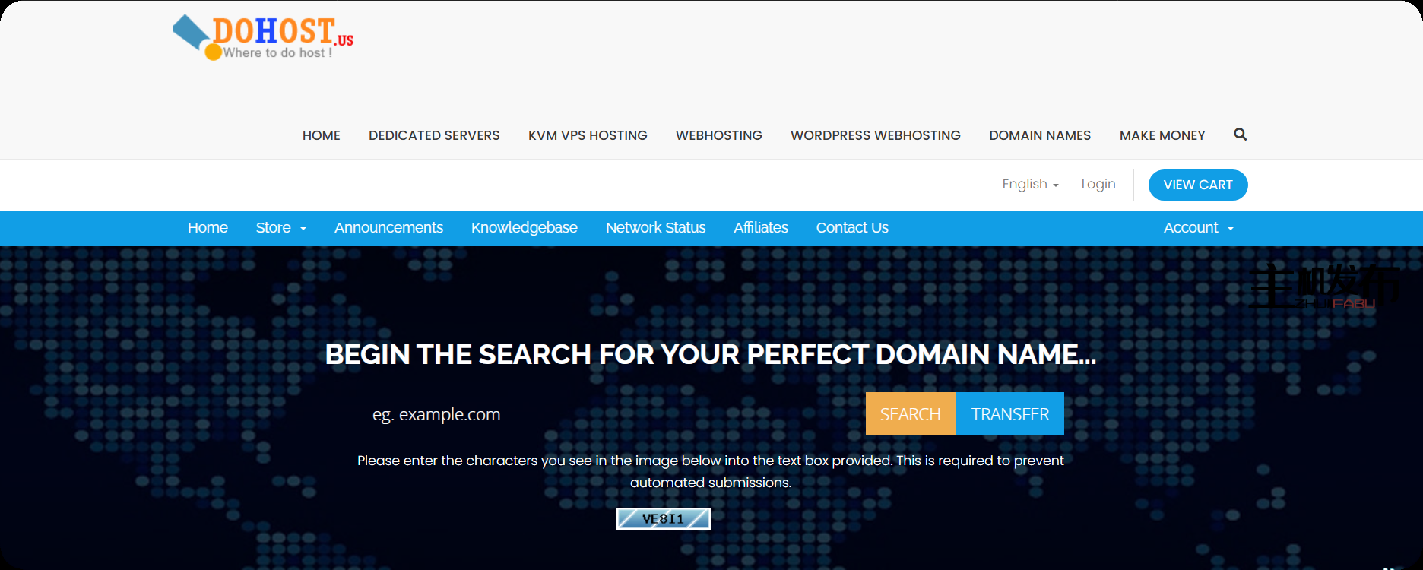Viewport: 1423px width, 570px height.
Task: Click the captcha image VE8I1
Action: tap(663, 519)
